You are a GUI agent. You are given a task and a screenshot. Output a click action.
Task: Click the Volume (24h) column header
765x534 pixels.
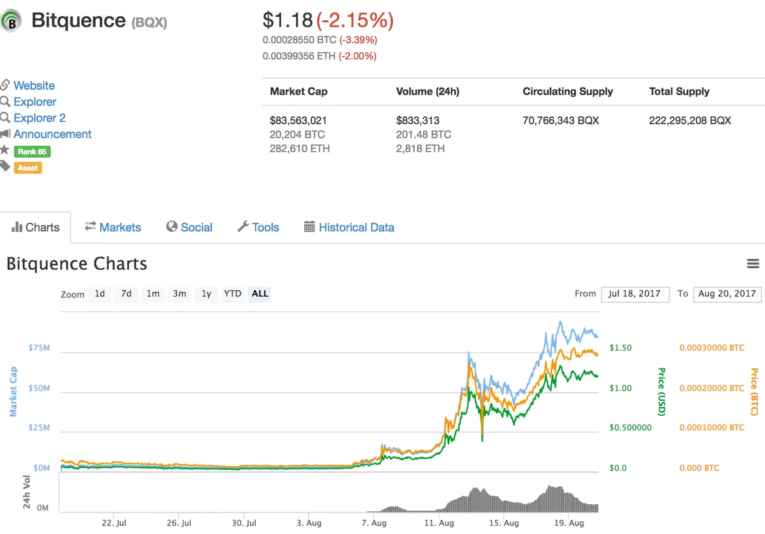(x=428, y=91)
